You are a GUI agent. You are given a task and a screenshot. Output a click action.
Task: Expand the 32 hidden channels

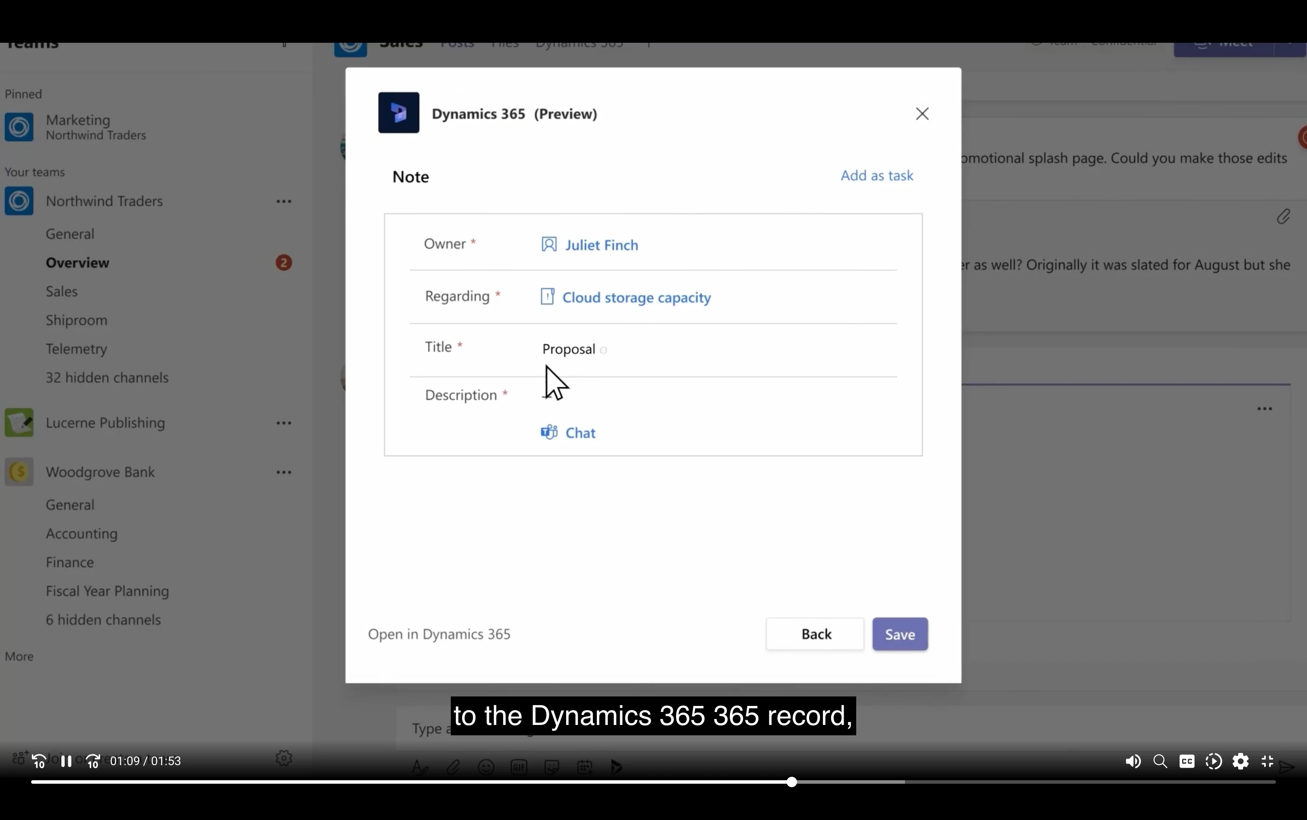[107, 378]
